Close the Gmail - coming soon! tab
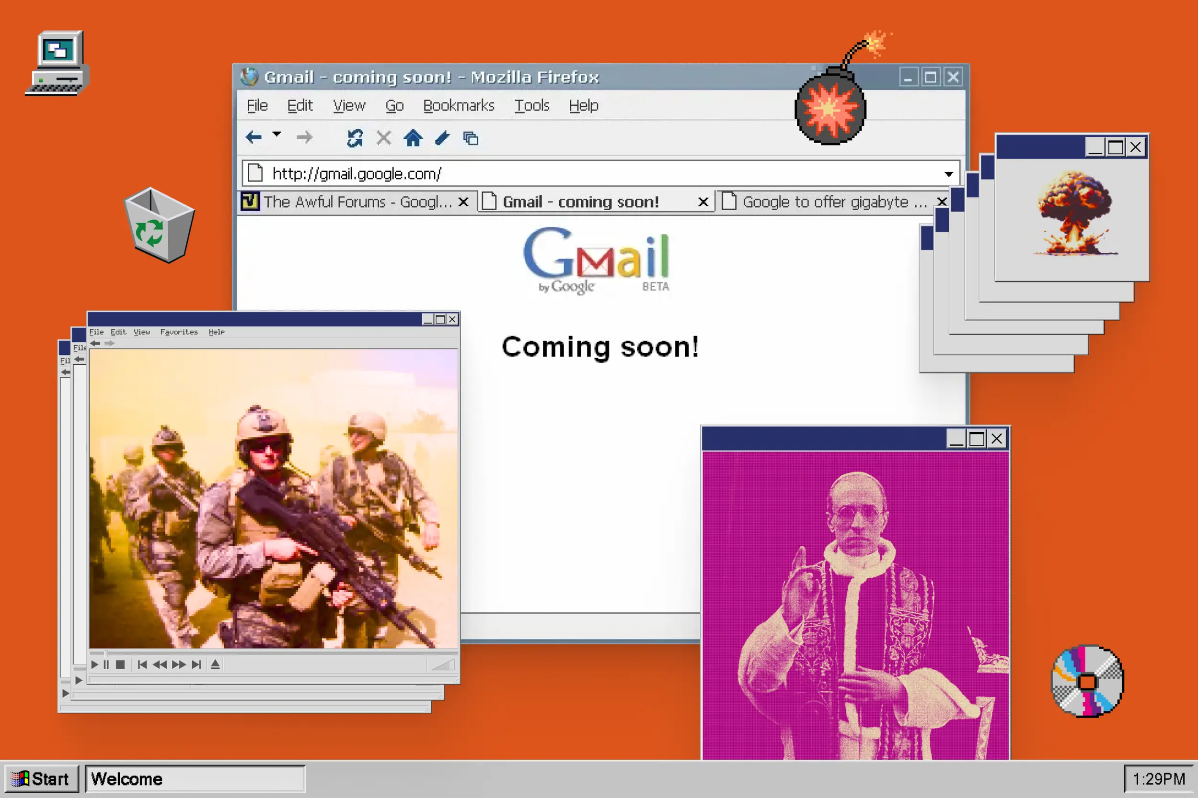 703,202
